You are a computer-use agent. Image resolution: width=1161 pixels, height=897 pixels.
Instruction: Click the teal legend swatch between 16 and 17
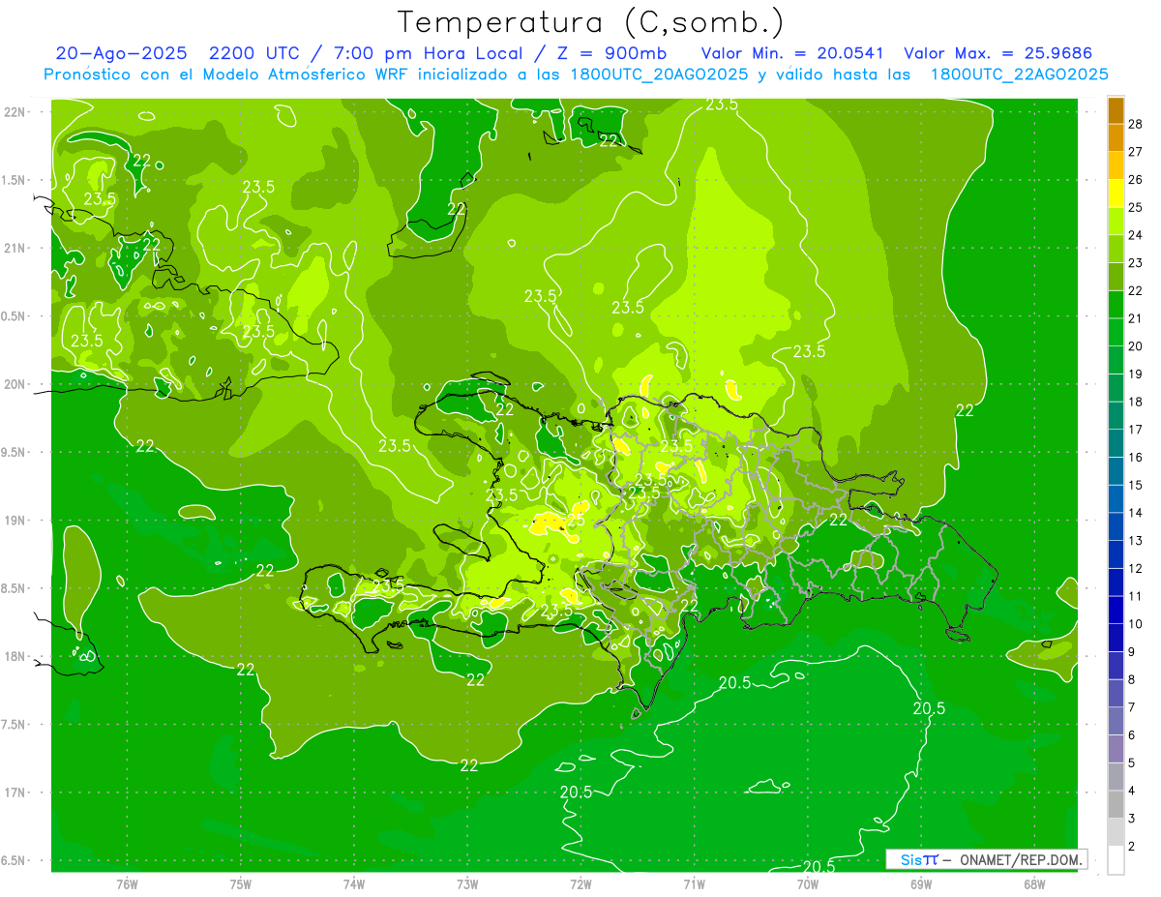coord(1116,443)
